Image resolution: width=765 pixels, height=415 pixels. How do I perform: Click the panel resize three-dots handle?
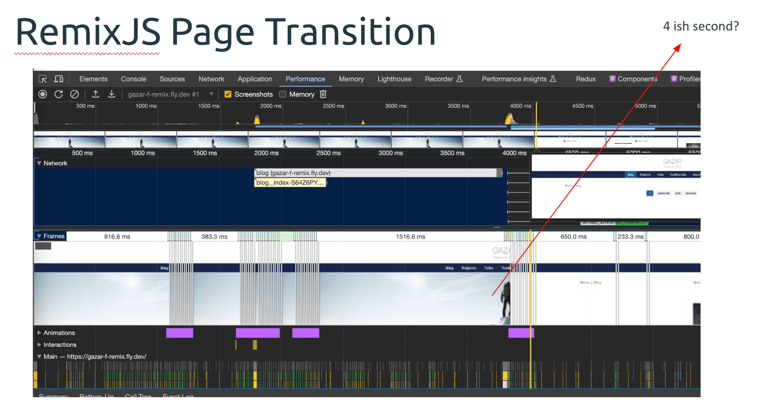[497, 227]
